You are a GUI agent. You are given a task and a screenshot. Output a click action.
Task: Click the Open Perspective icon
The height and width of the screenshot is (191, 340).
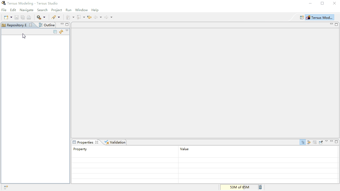[302, 18]
